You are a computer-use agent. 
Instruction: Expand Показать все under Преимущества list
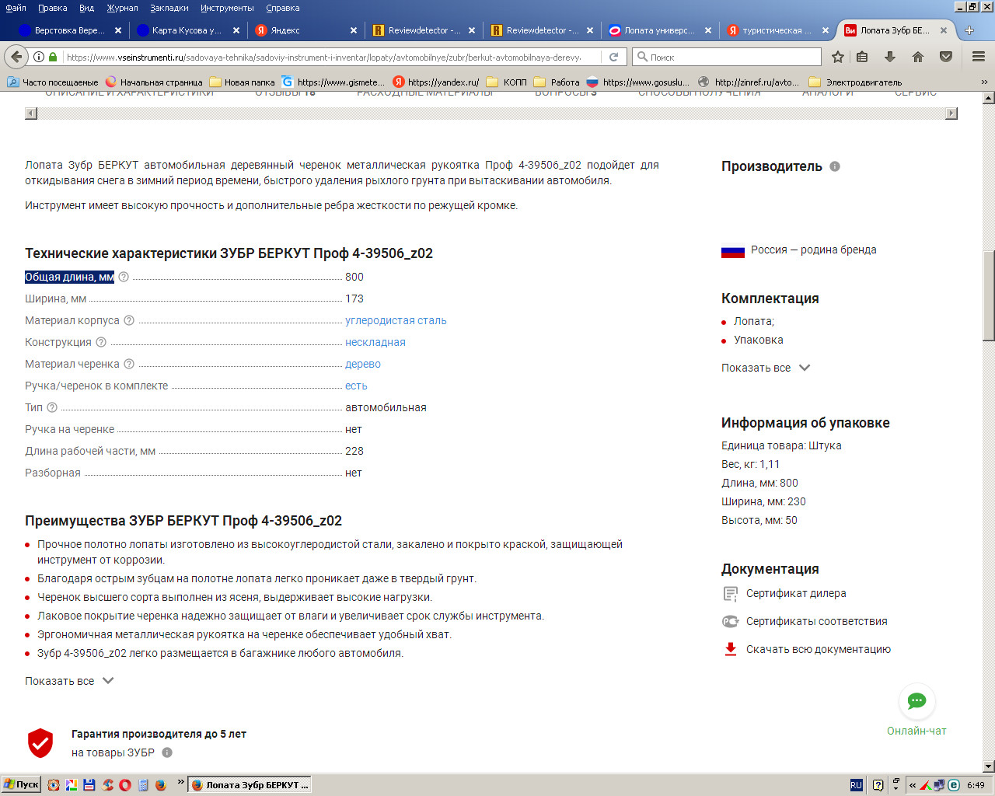(x=68, y=681)
